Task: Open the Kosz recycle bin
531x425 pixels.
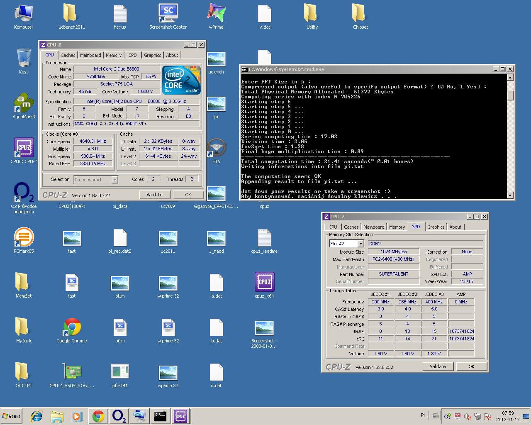Action: [x=24, y=61]
